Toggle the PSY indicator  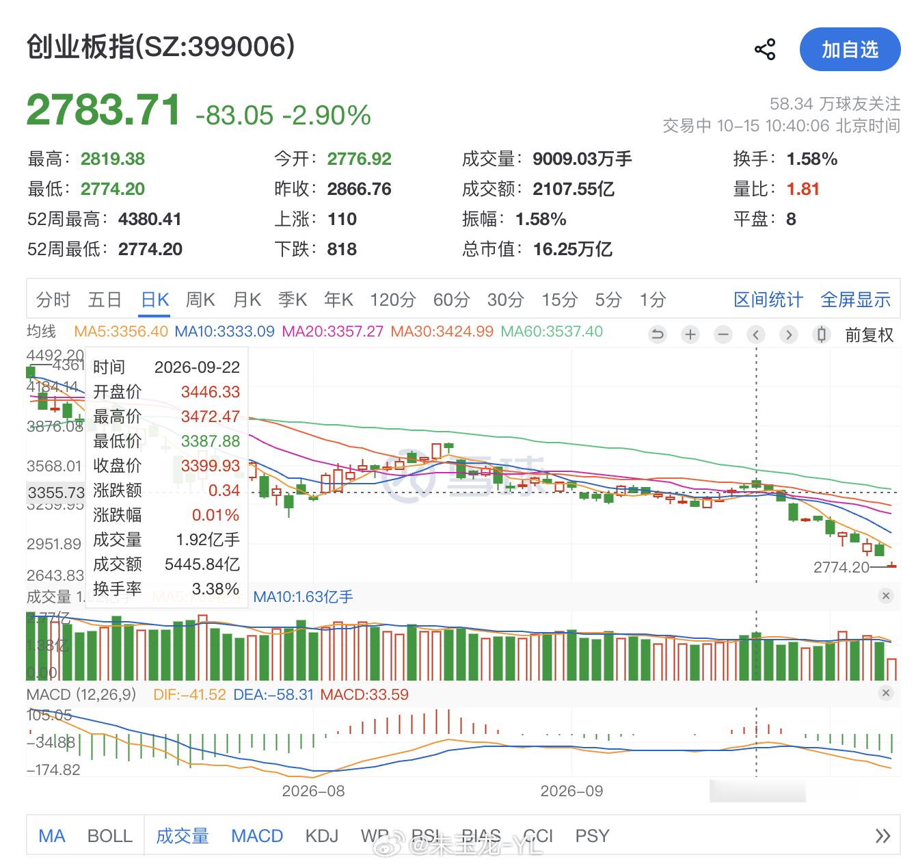point(592,836)
